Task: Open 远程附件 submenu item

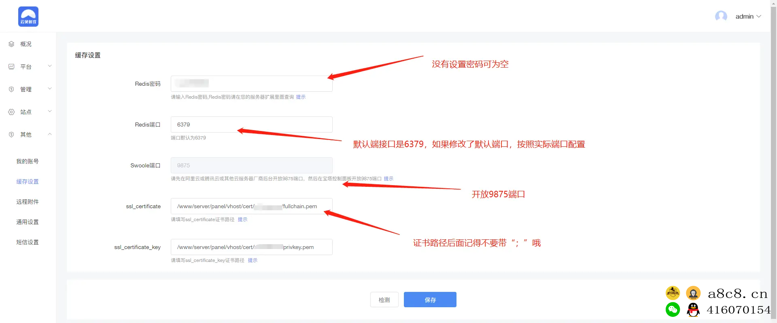Action: 28,202
